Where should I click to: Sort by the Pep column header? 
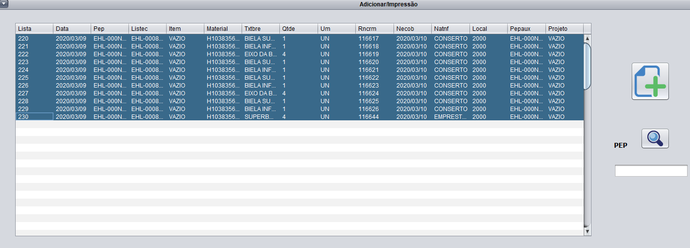pos(110,29)
